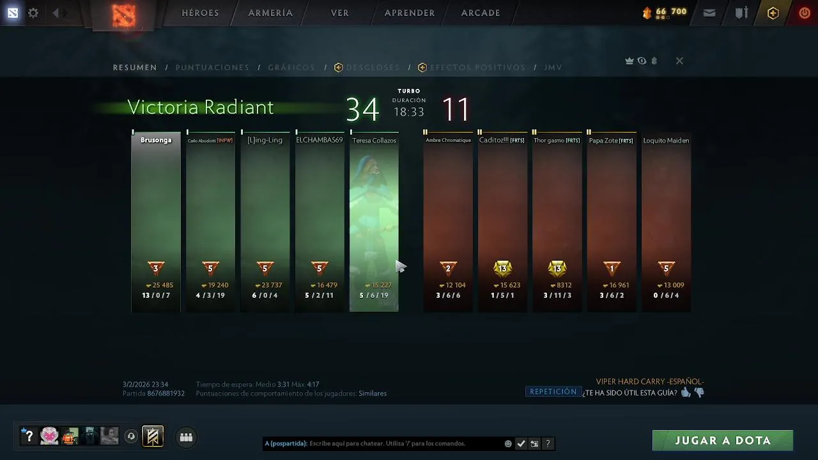The height and width of the screenshot is (460, 818).
Task: Select the pink mouth friend avatar
Action: (x=49, y=436)
